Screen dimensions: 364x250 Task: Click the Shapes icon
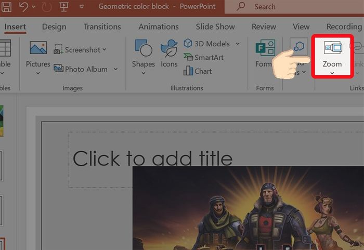coord(144,48)
